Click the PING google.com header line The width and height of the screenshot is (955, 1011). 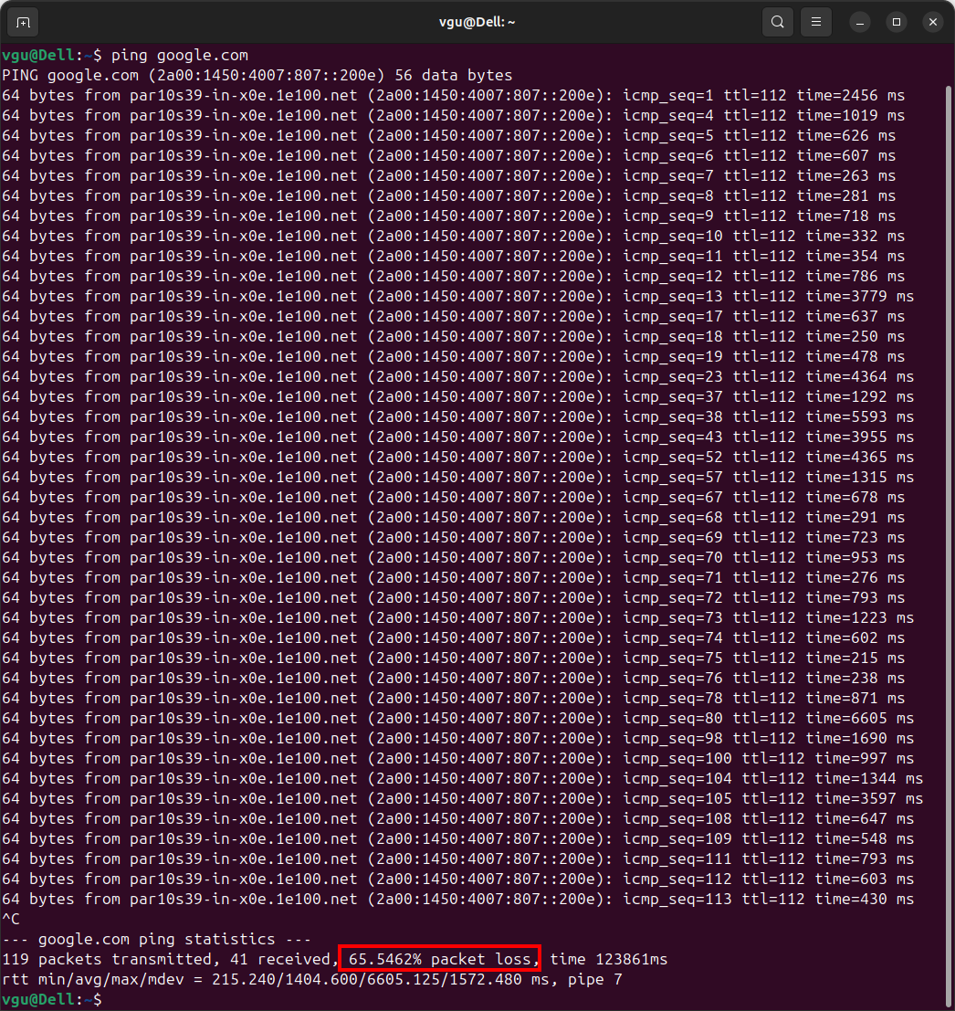pyautogui.click(x=257, y=76)
